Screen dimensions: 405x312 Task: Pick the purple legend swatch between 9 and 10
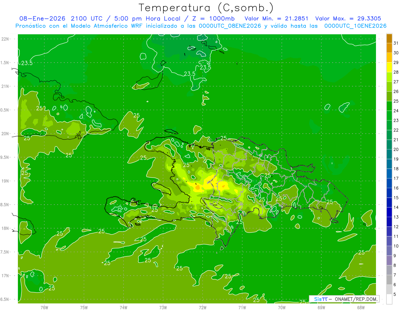(x=389, y=251)
